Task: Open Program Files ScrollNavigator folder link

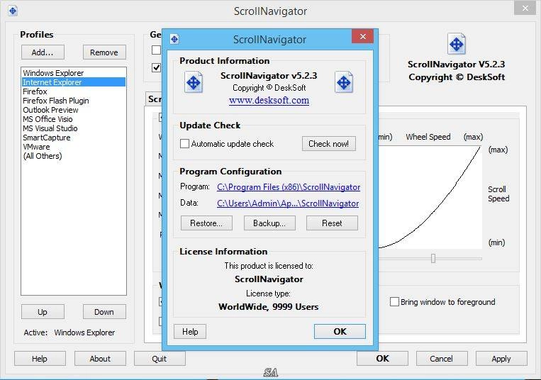Action: tap(289, 187)
